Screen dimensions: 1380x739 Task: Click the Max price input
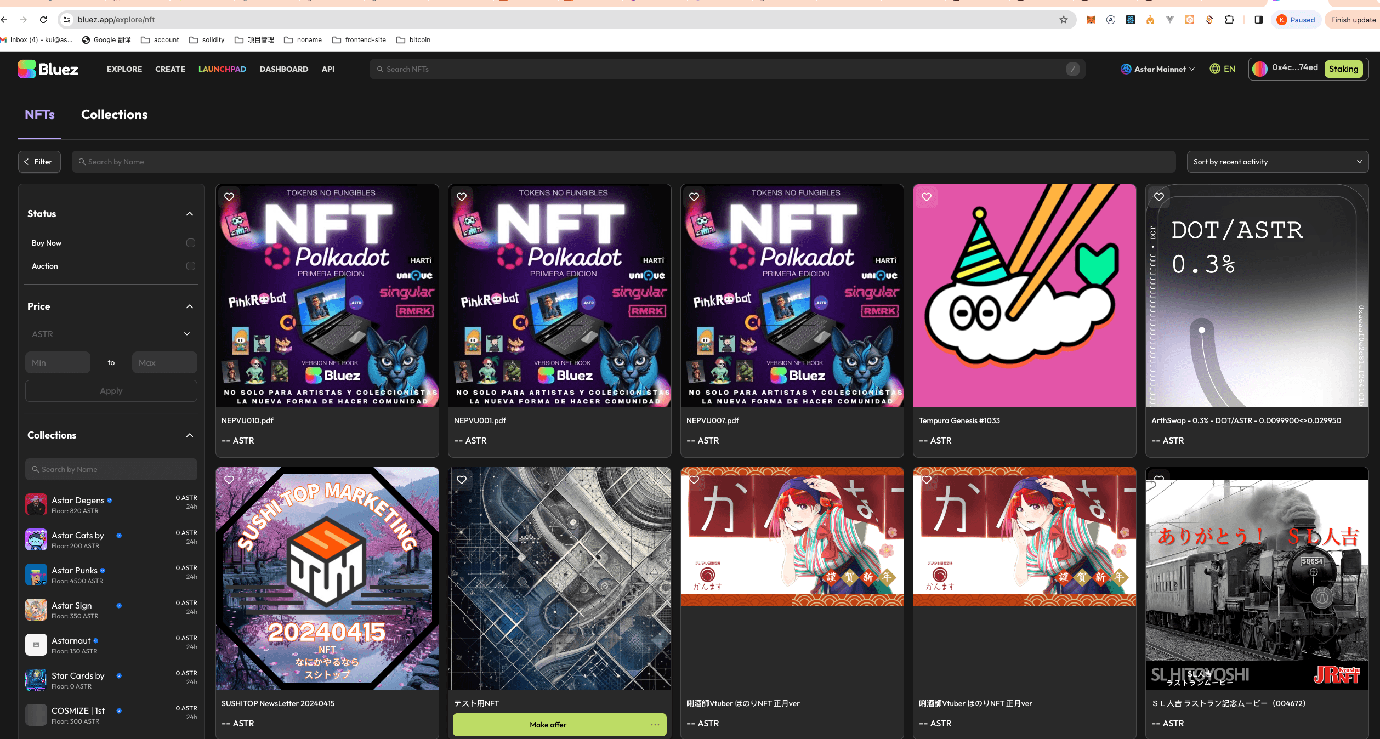164,362
